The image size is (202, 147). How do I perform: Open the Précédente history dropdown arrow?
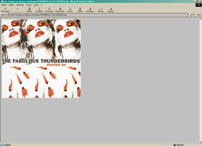11,10
